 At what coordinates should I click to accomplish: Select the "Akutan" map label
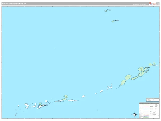154,65
